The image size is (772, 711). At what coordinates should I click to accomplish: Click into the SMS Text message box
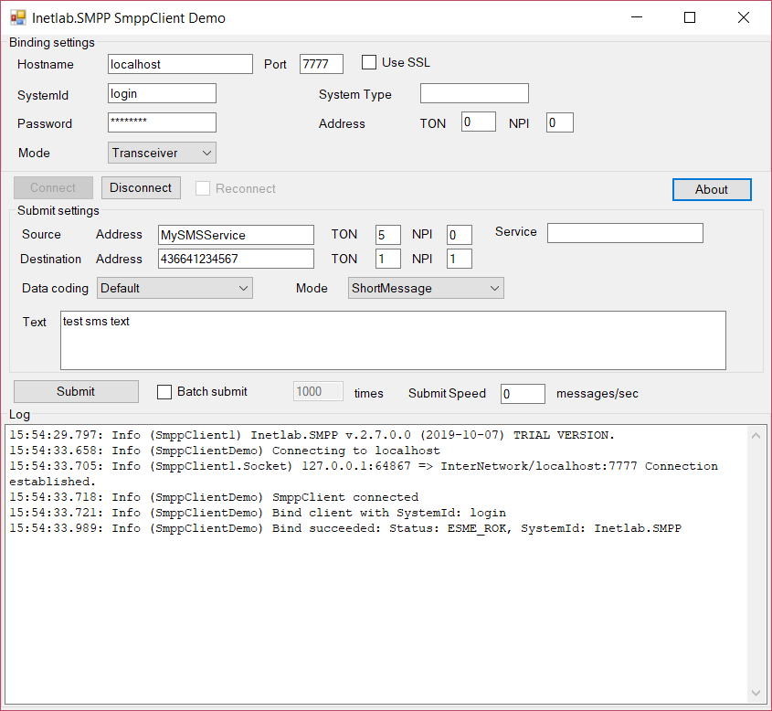click(393, 340)
